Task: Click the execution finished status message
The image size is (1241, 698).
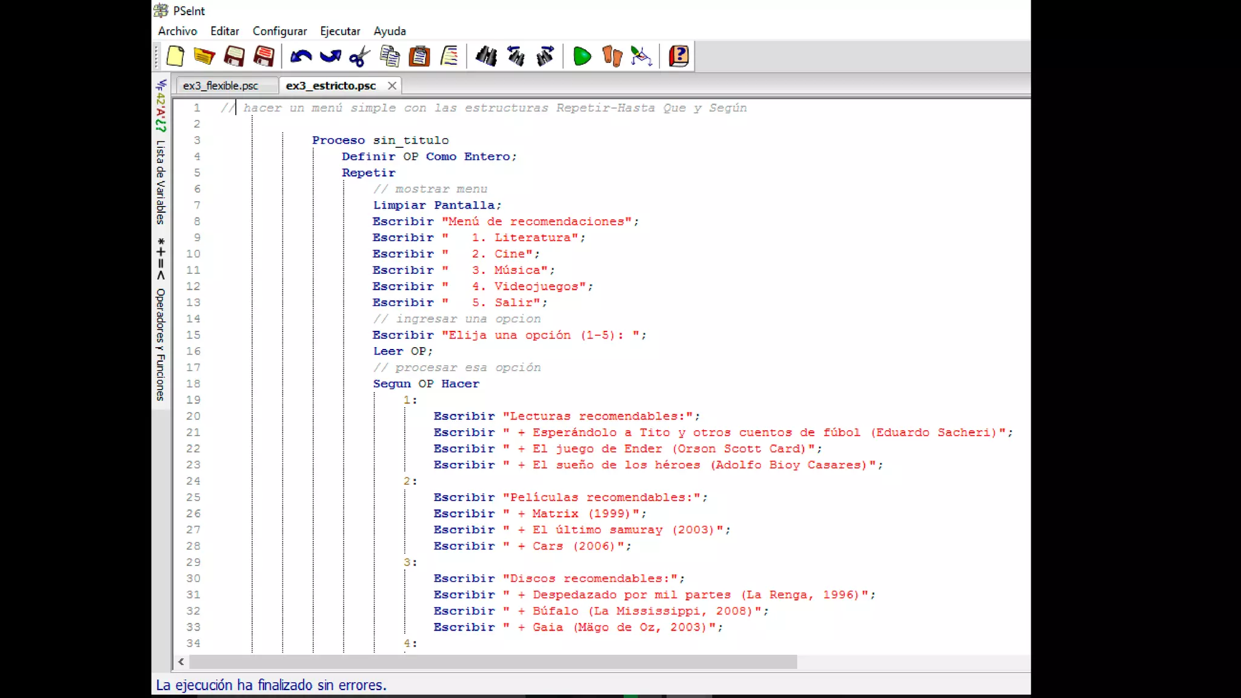Action: tap(271, 685)
